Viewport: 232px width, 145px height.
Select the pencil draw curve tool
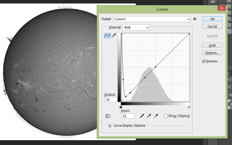point(114,36)
